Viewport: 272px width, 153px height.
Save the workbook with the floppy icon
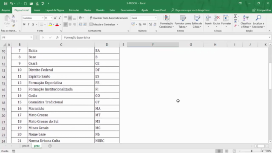click(x=6, y=3)
